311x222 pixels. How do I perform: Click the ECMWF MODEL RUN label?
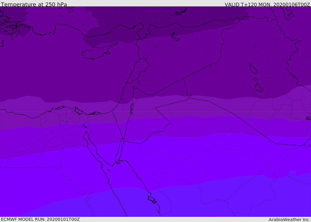tap(40, 219)
